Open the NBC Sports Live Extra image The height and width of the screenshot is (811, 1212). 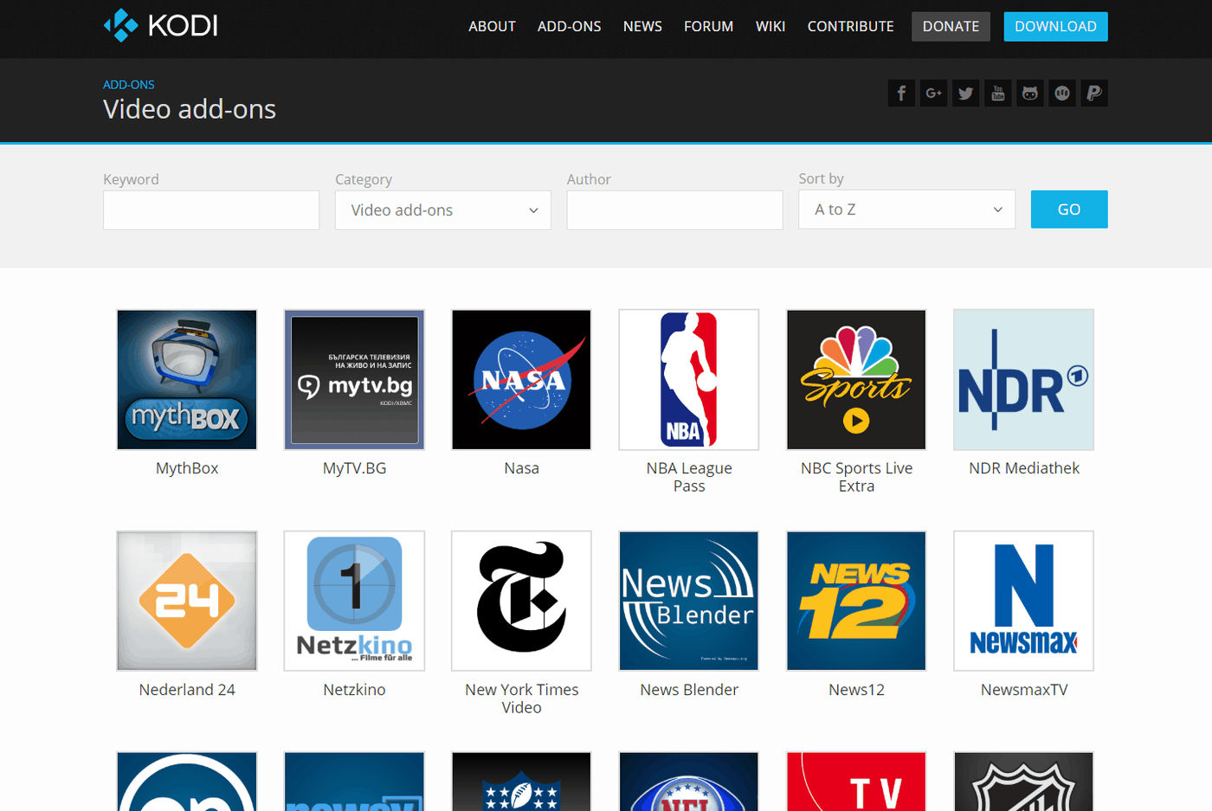[856, 380]
